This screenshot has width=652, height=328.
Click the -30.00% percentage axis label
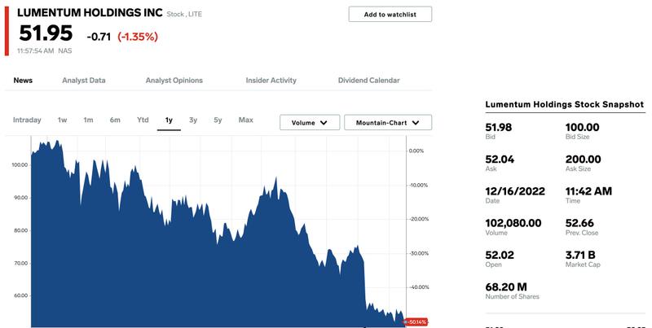(x=419, y=253)
